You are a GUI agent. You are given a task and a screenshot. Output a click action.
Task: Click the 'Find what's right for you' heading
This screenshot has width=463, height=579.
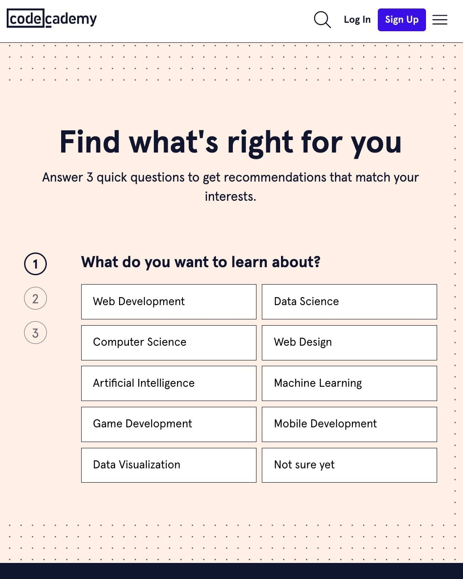(x=231, y=142)
